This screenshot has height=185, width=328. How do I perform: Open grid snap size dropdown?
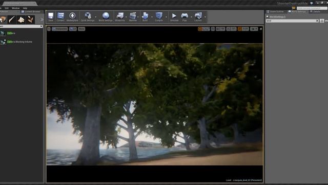click(222, 29)
